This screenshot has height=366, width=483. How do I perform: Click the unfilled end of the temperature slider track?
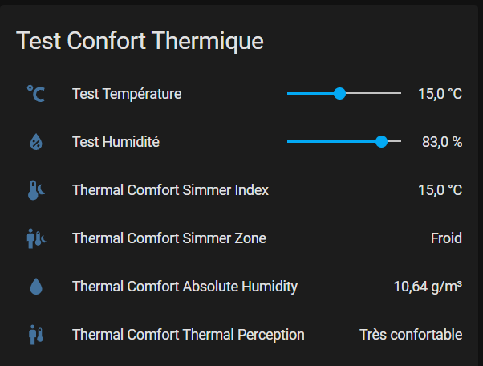point(373,93)
